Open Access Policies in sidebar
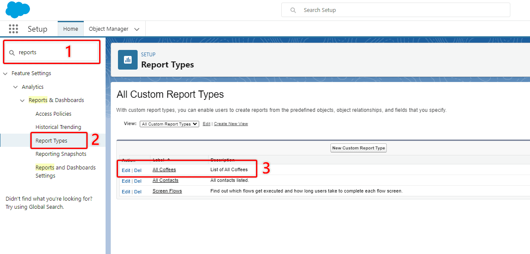The width and height of the screenshot is (530, 254). click(53, 114)
